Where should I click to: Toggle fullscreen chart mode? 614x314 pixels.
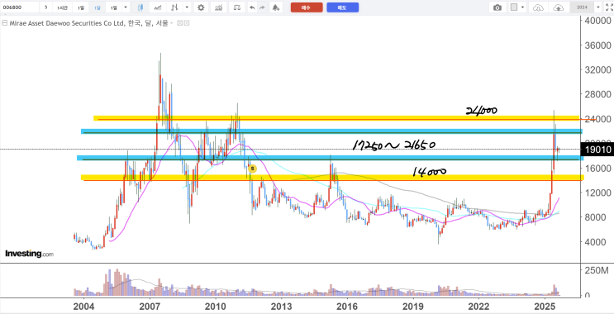[609, 7]
